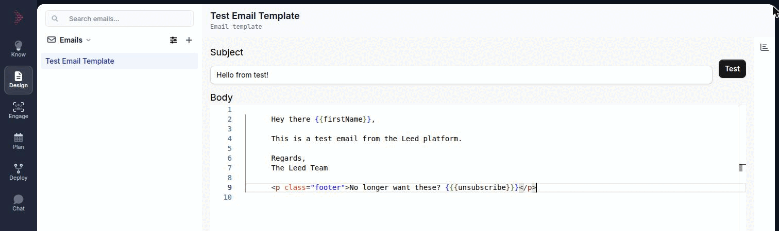Screen dimensions: 779x231
Task: Click the "footer" class attribute value
Action: 328,187
